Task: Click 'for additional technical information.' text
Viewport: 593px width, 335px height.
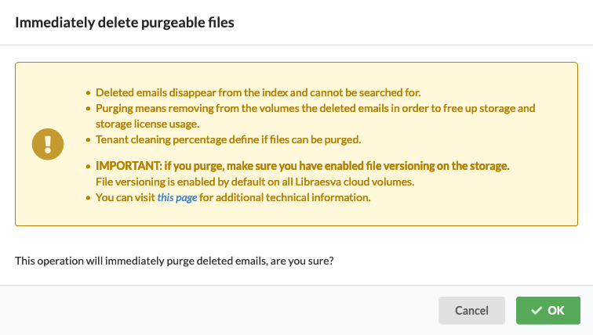Action: click(x=285, y=197)
